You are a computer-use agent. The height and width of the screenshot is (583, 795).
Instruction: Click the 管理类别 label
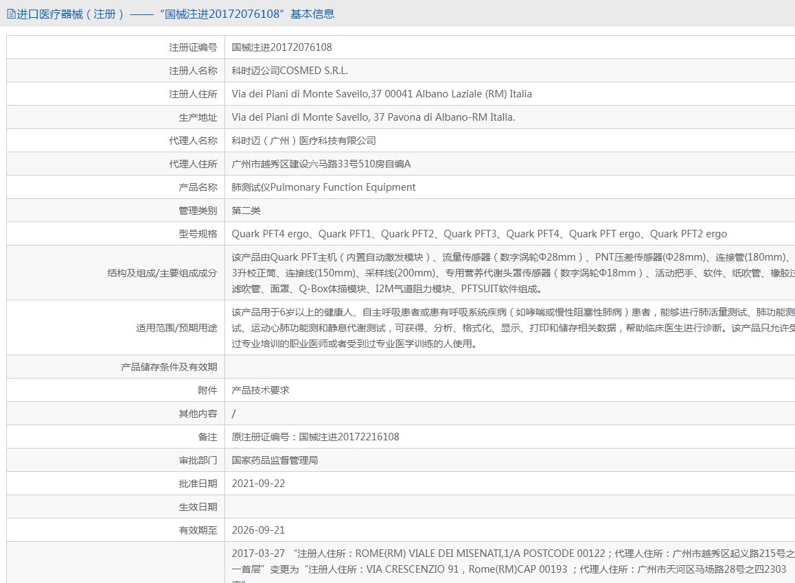tap(198, 211)
